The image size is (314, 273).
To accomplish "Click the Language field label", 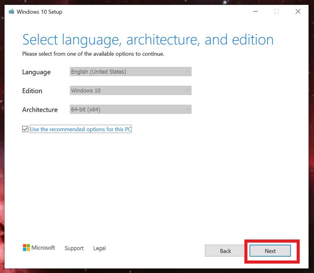I will pos(36,72).
